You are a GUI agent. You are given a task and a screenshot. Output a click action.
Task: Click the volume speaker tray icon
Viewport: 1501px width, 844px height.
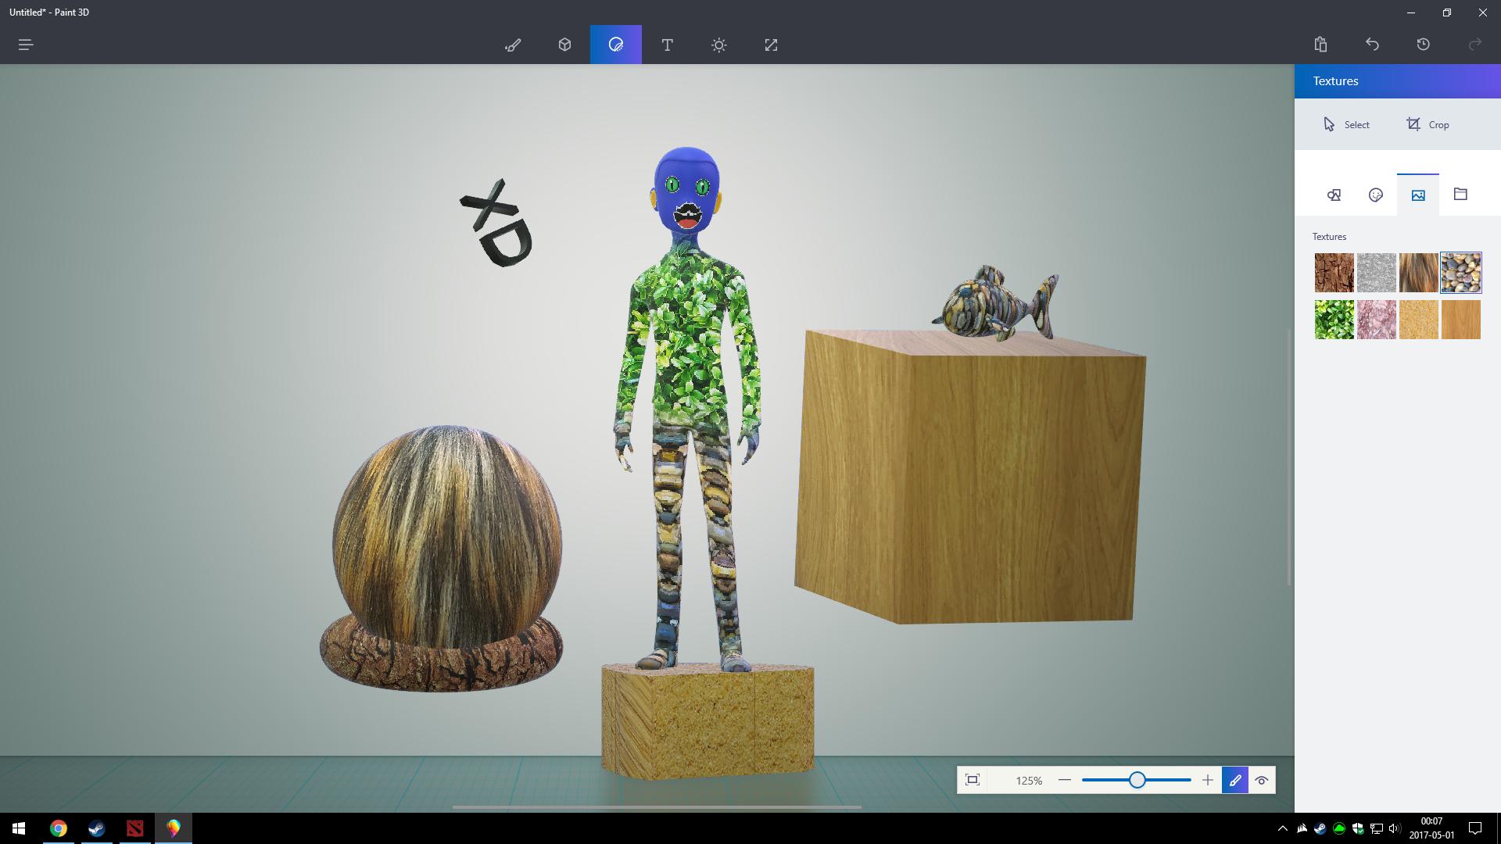point(1395,828)
